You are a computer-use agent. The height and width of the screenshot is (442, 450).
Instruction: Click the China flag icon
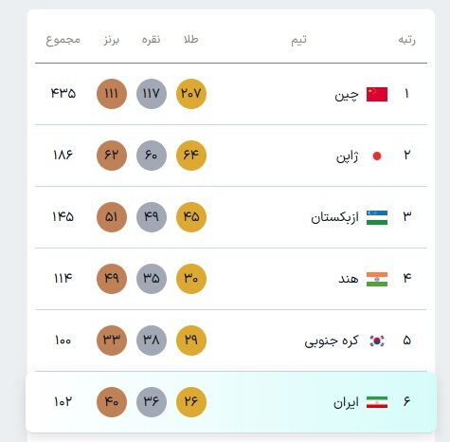pos(377,94)
